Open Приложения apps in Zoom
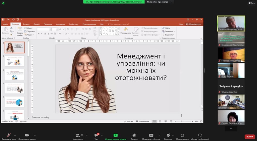 point(182,137)
